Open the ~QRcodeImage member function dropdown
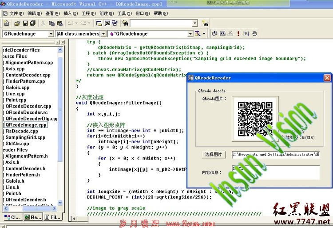Viewport: 333px width, 228px height. tap(190, 34)
